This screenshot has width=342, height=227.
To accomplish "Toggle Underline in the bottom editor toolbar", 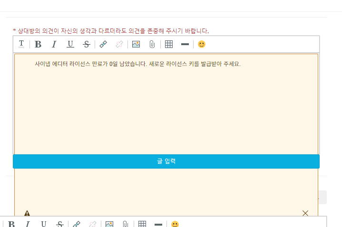I will 44,224.
